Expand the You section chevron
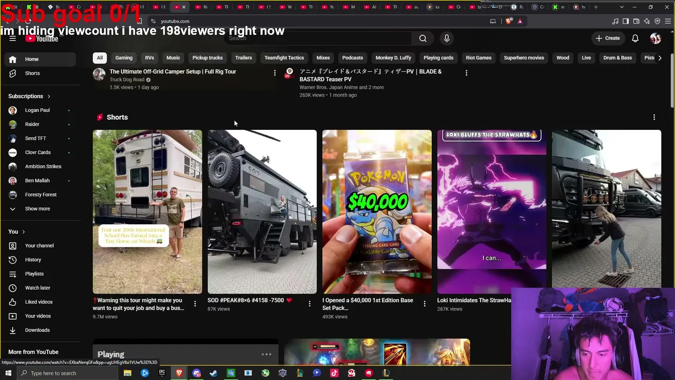The width and height of the screenshot is (675, 380). click(23, 232)
